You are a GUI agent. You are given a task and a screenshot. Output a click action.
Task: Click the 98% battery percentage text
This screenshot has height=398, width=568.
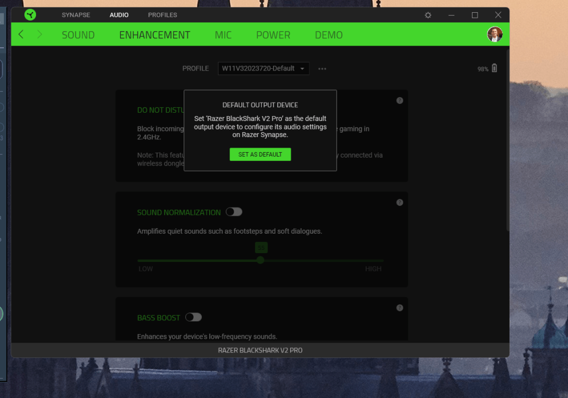[483, 69]
